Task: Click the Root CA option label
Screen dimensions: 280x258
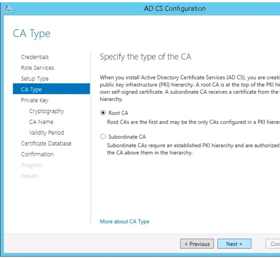Action: tap(118, 113)
